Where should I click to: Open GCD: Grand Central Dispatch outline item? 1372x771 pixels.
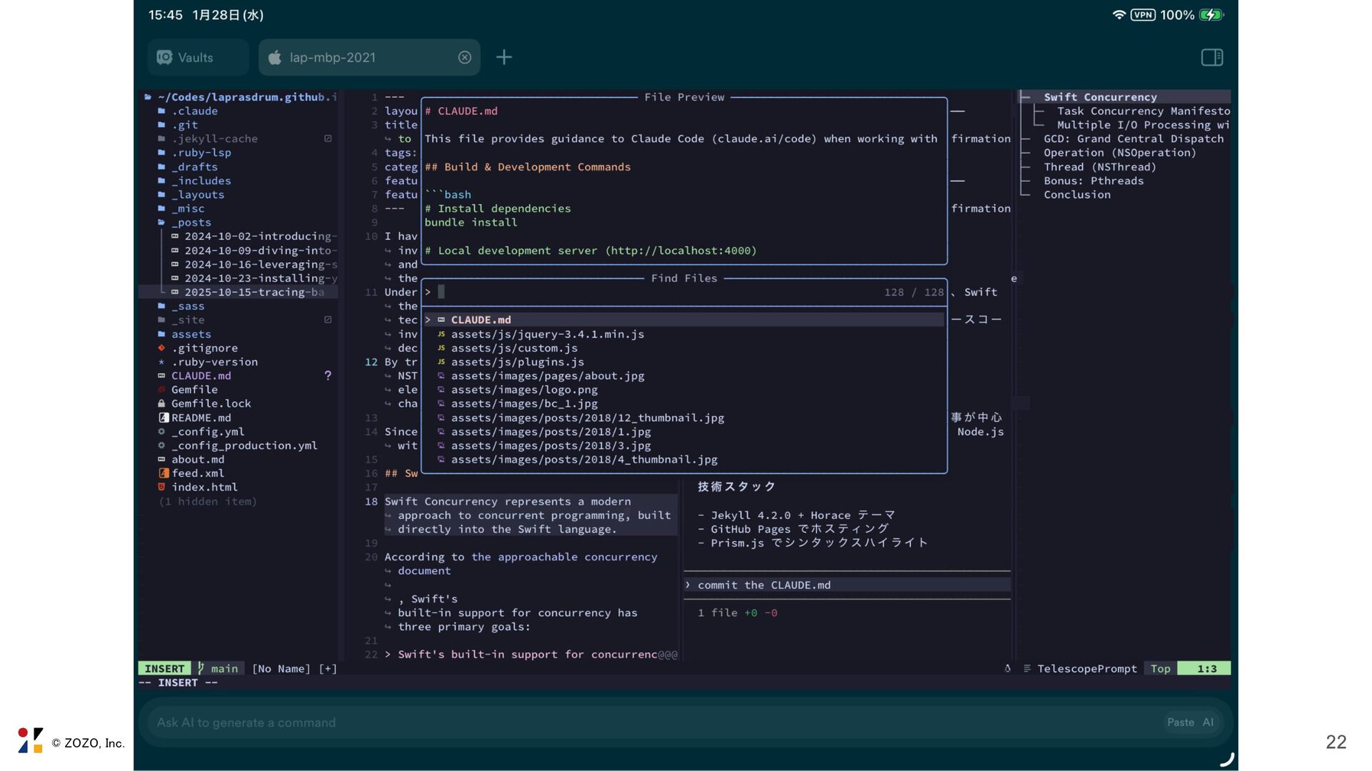[1133, 139]
